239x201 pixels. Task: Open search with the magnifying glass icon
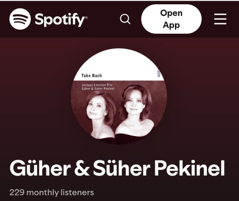click(125, 19)
